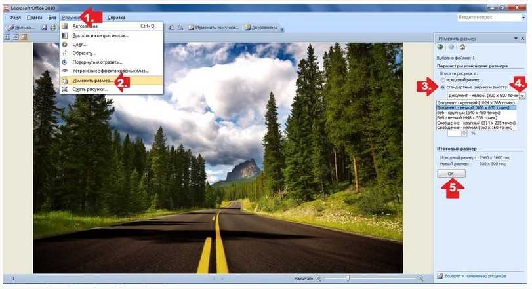Click the Brightness and contrast menu icon
The height and width of the screenshot is (289, 532).
point(65,35)
